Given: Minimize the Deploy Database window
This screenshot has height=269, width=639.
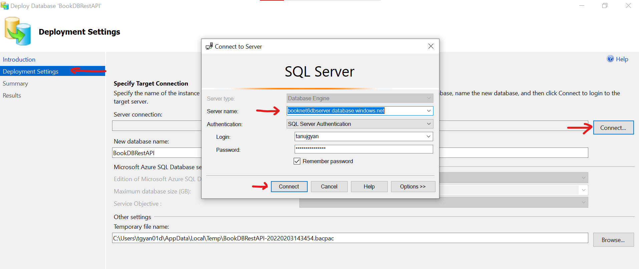Looking at the screenshot, I should (582, 6).
